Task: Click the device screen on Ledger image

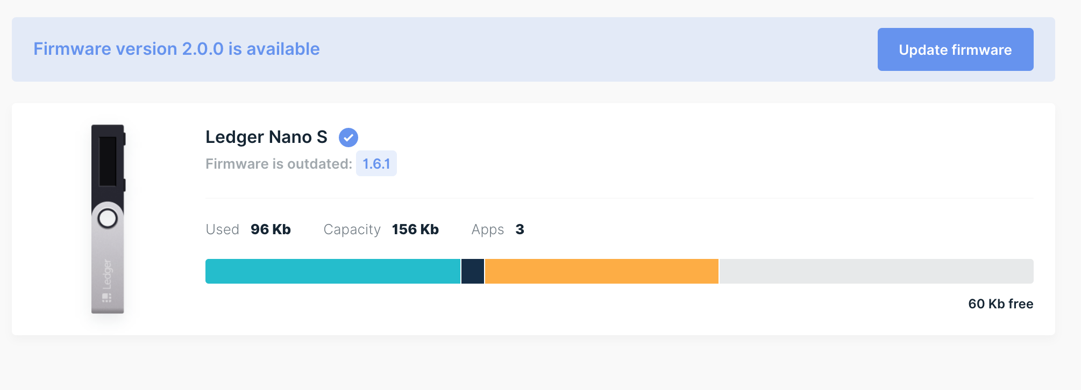Action: click(108, 161)
